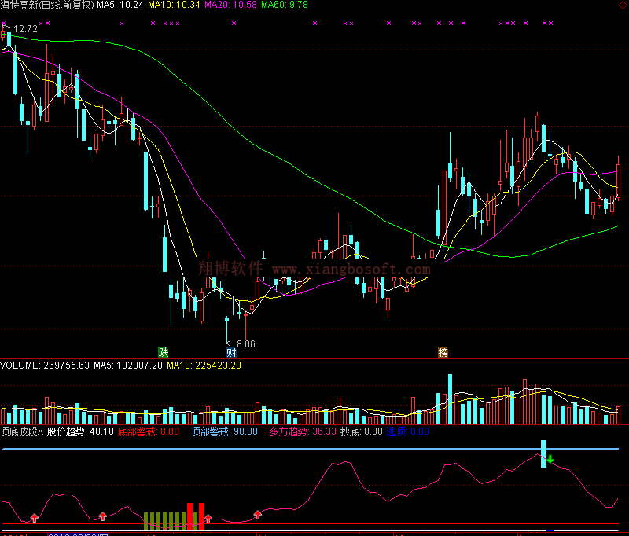Select the green MA60 average label

[284, 5]
